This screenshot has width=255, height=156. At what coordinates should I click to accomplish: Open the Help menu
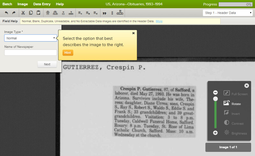click(x=60, y=4)
